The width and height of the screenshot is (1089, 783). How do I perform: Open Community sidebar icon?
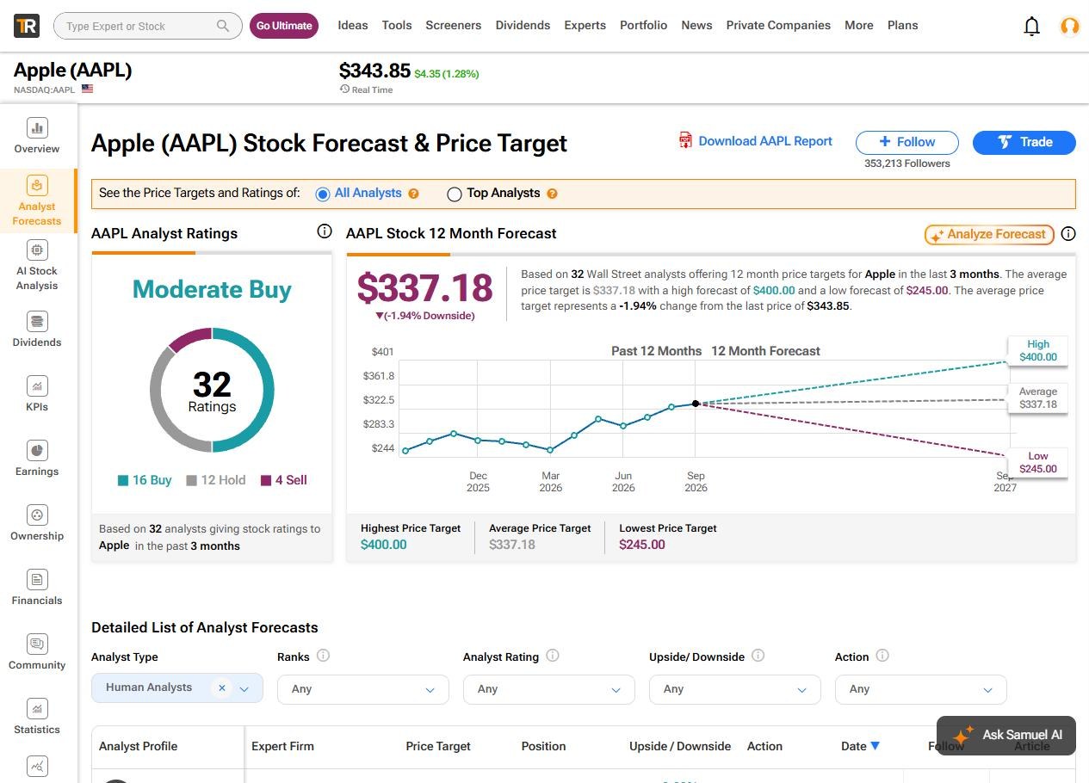pyautogui.click(x=37, y=644)
